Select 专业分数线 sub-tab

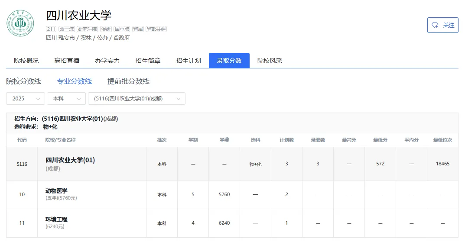point(75,81)
